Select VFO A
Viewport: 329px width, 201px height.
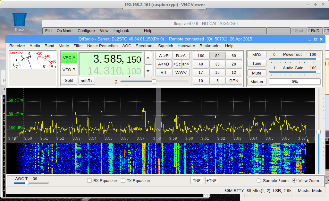click(x=69, y=58)
